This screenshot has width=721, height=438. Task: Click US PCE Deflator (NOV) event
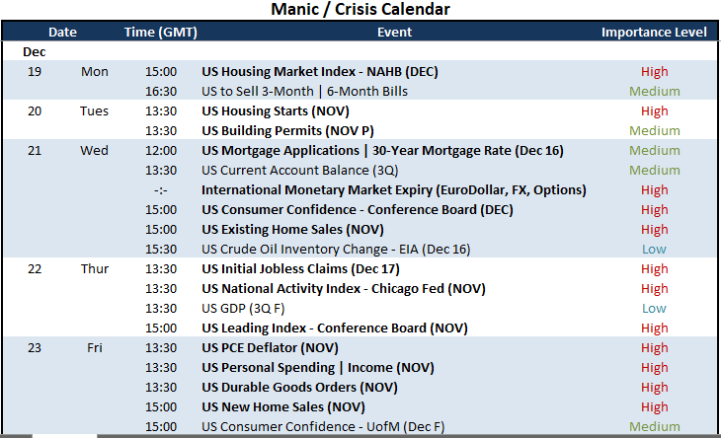[270, 348]
